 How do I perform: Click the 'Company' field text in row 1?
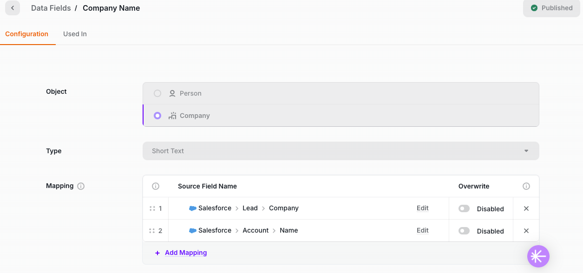(284, 208)
